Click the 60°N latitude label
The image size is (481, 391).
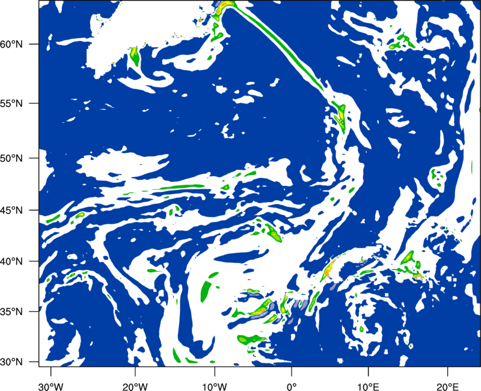12,44
